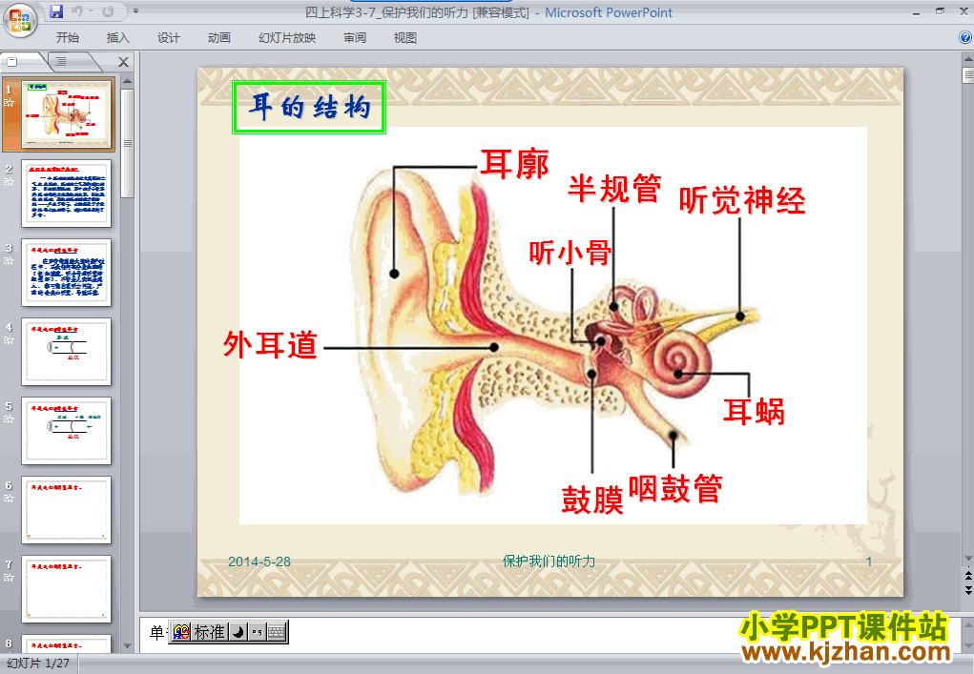Open PowerPoint Help with the question mark
The width and height of the screenshot is (974, 674).
[964, 37]
